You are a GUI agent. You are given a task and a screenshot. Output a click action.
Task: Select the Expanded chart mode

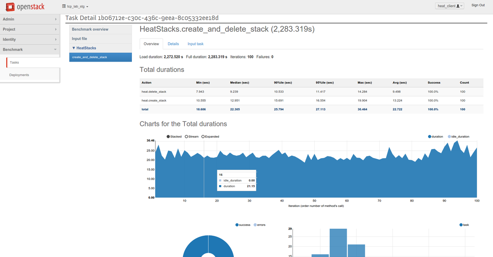[x=210, y=136]
